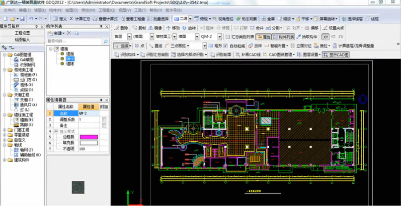The width and height of the screenshot is (401, 217).
Task: Click the 工程设置 button
Action: pyautogui.click(x=22, y=33)
